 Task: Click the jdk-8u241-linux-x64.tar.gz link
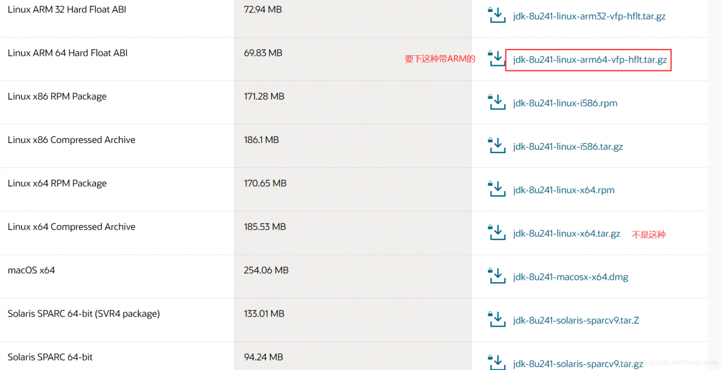pos(566,233)
